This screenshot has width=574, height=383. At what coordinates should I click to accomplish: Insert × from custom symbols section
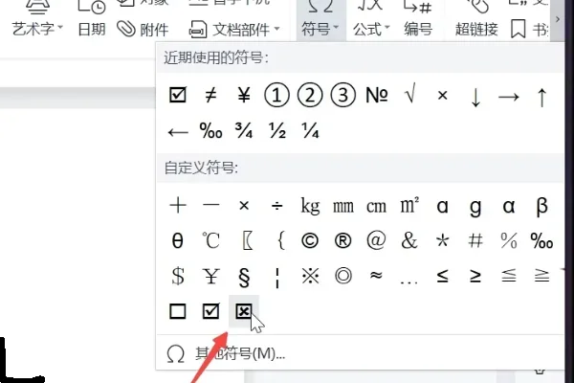244,206
